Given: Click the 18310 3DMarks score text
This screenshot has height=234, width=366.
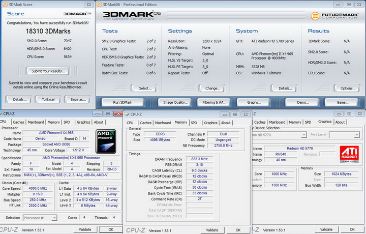Looking at the screenshot, I should pos(48,32).
